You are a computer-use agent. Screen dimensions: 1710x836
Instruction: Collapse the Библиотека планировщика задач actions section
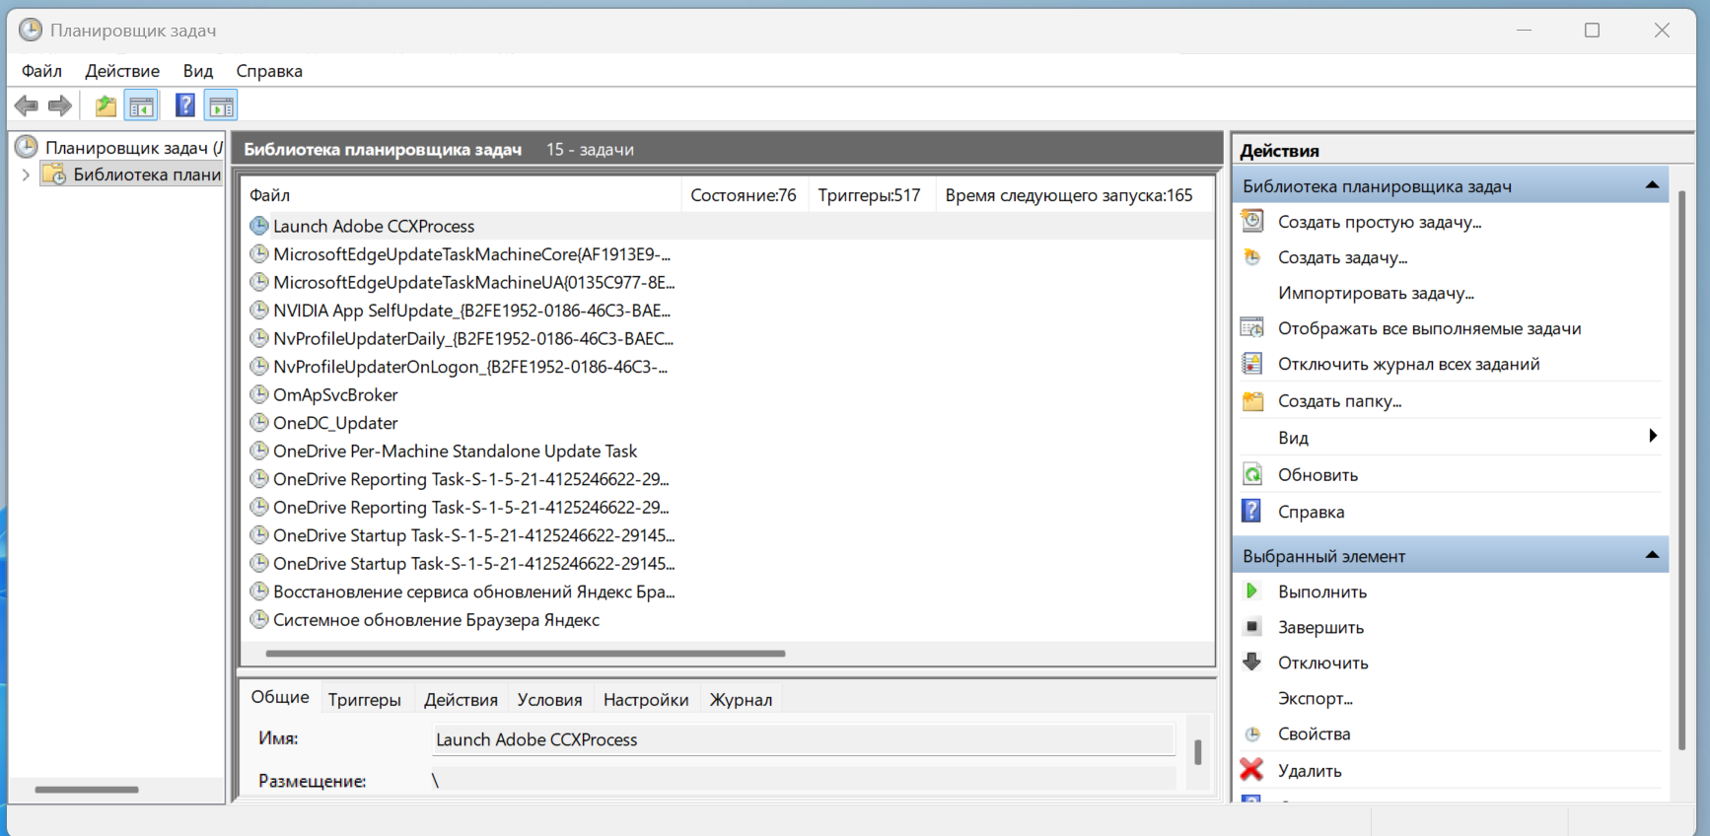coord(1652,185)
